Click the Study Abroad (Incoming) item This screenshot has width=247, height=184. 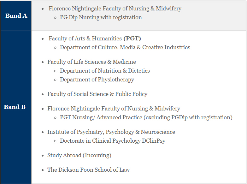click(x=79, y=155)
